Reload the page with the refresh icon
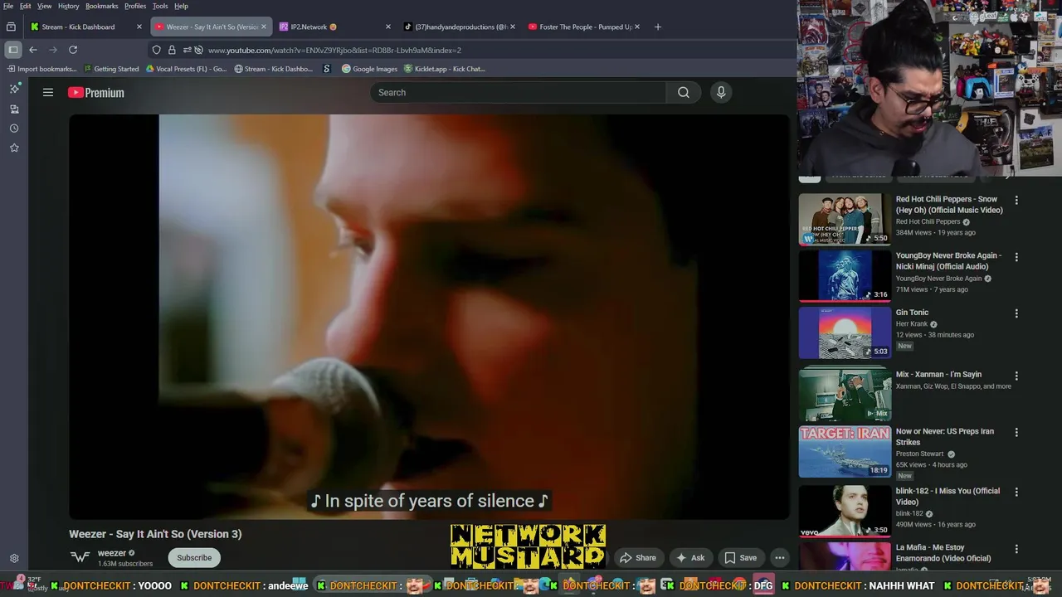The height and width of the screenshot is (597, 1062). tap(73, 50)
